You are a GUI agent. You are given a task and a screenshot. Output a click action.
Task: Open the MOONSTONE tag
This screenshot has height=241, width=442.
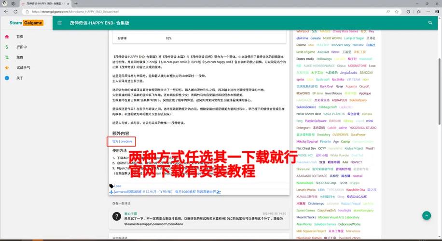point(357,66)
